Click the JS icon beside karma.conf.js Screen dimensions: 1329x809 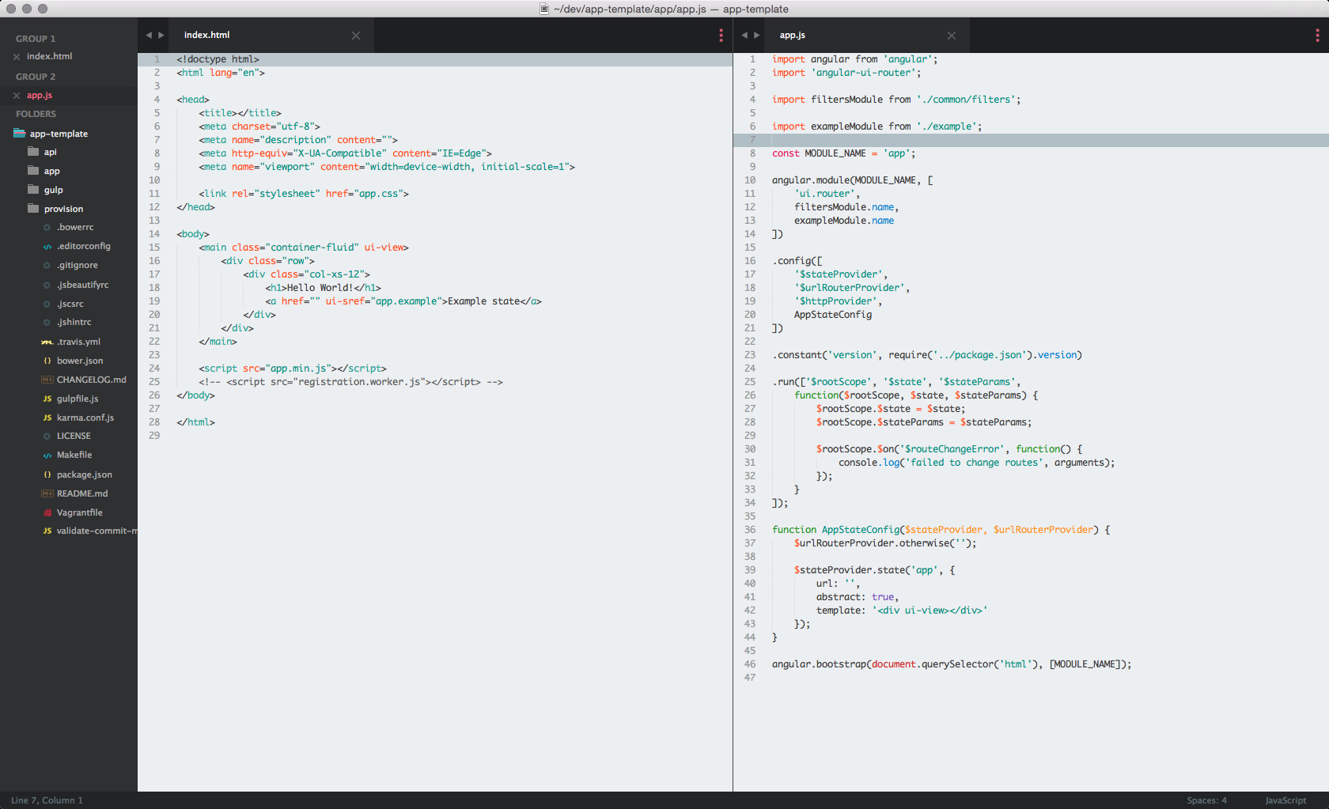(x=47, y=418)
